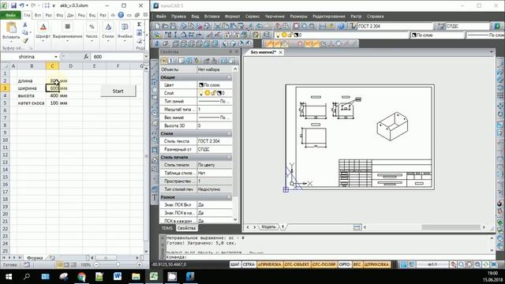505x284 pixels.
Task: Open nanoCAD Размеры menu
Action: 298,16
